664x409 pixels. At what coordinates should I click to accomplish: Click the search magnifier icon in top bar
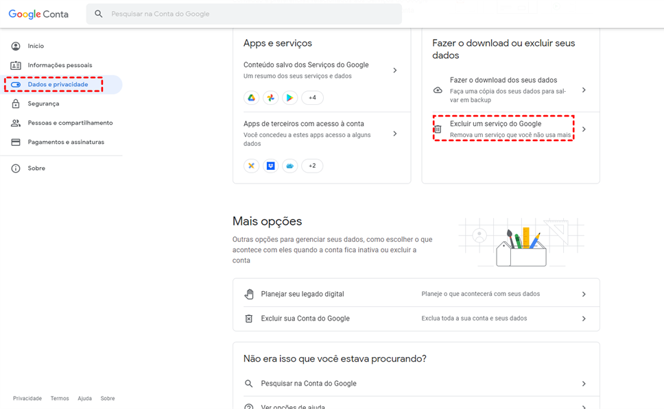pyautogui.click(x=99, y=14)
